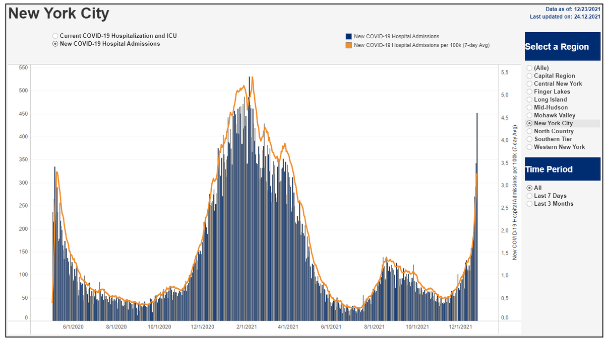The height and width of the screenshot is (341, 605).
Task: Select Long Island region
Action: [x=529, y=100]
